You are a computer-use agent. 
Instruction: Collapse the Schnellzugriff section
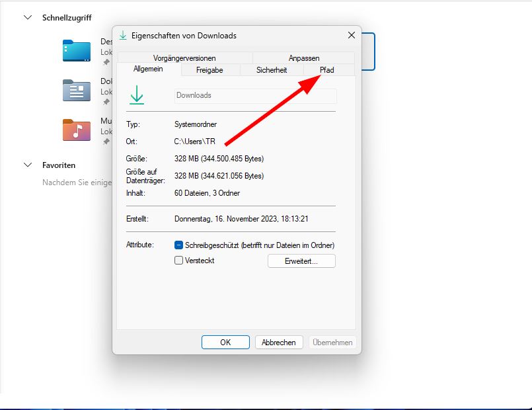coord(26,18)
